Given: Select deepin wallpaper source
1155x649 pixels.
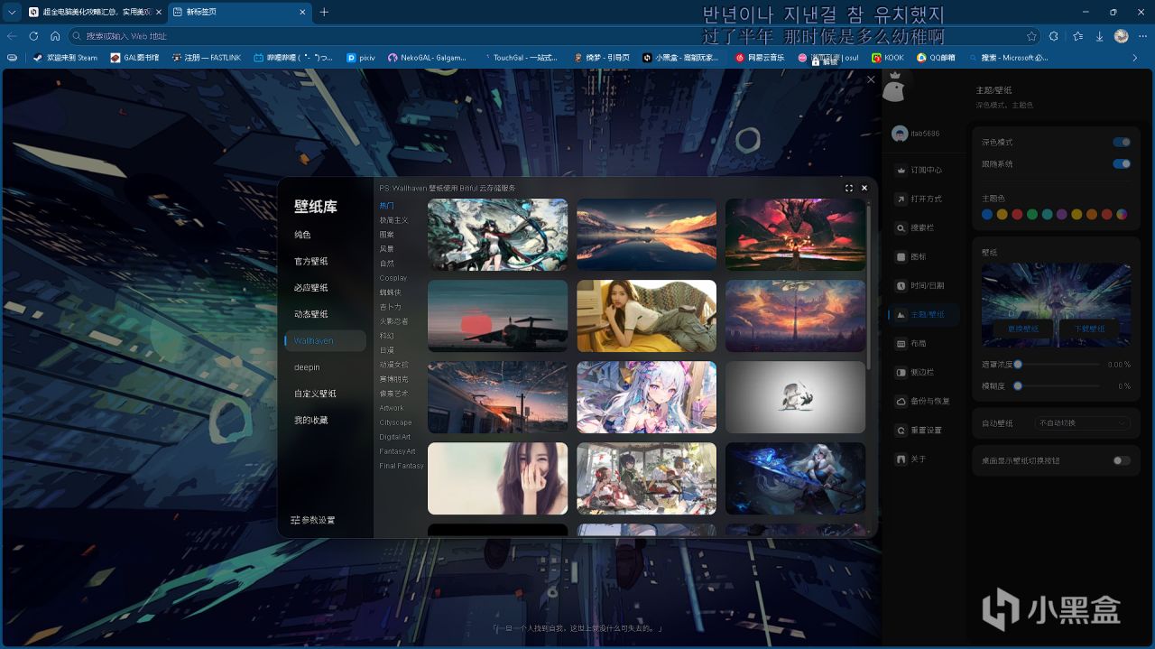Looking at the screenshot, I should [x=307, y=367].
